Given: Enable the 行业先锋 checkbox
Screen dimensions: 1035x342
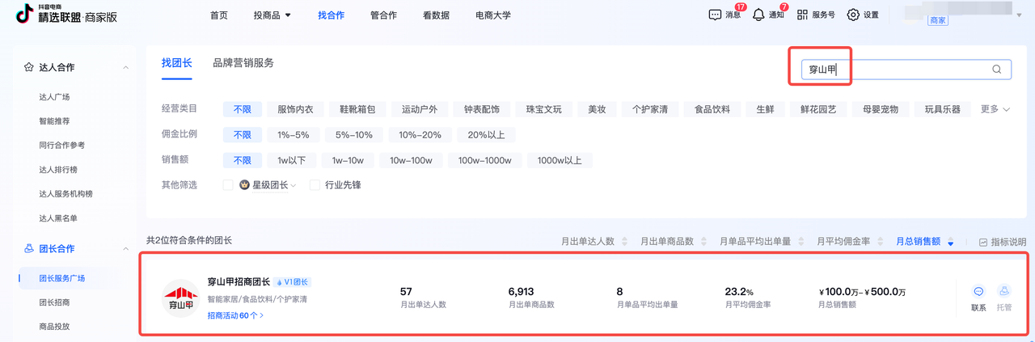Looking at the screenshot, I should (x=315, y=185).
